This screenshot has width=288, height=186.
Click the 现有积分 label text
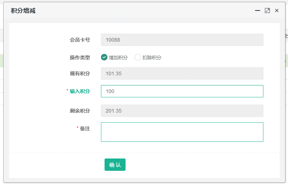(x=80, y=73)
